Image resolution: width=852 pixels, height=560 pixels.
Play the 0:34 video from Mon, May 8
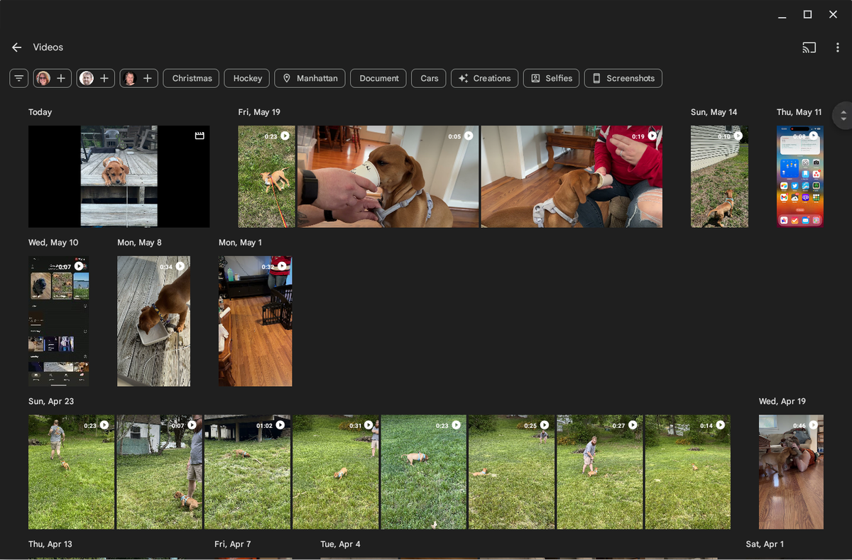[153, 321]
